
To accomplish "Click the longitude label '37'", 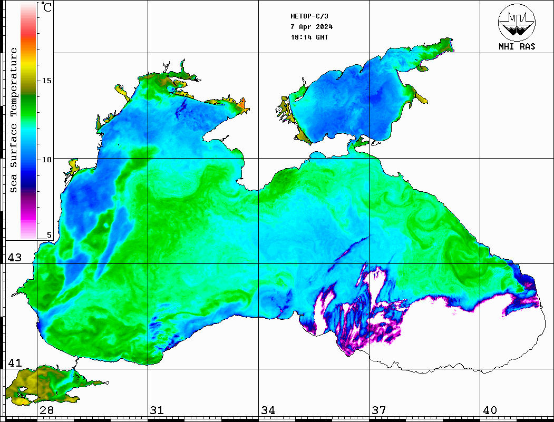I will (x=379, y=410).
